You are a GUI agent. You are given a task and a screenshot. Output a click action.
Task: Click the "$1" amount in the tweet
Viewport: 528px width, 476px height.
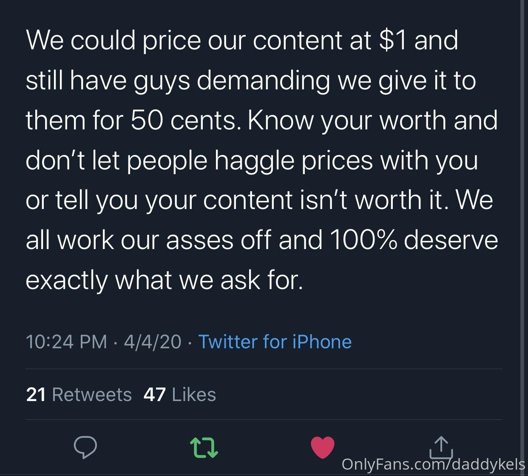(393, 40)
